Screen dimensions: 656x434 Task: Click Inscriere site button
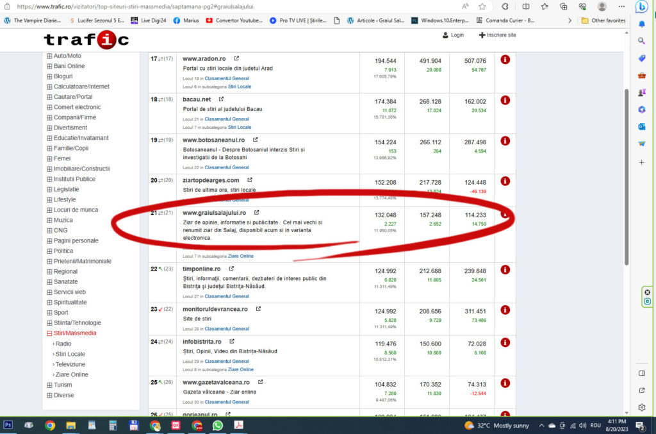(497, 35)
